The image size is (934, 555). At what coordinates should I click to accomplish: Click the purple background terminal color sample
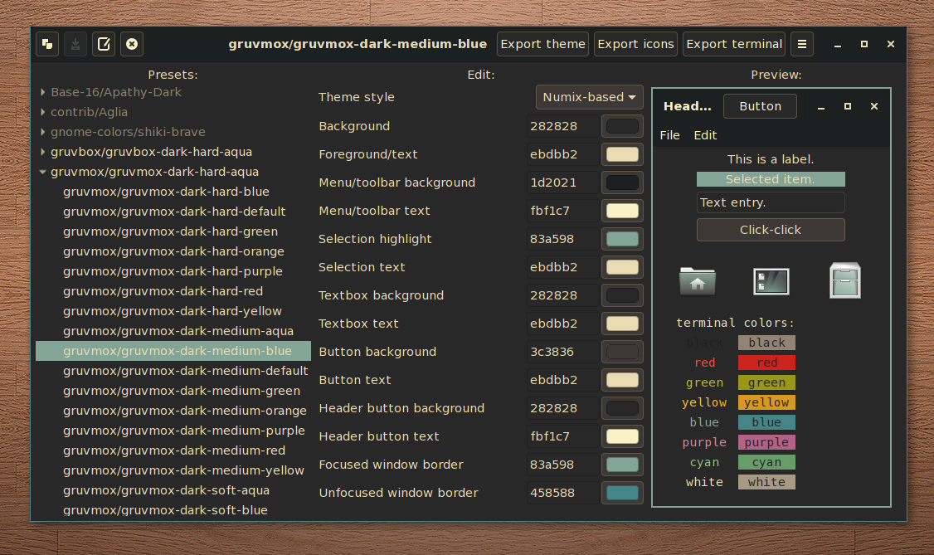[x=766, y=442]
